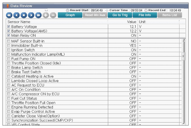Screen dimensions: 191x128
Task: Enable the Ignition Switch checkbox
Action: click(9, 50)
